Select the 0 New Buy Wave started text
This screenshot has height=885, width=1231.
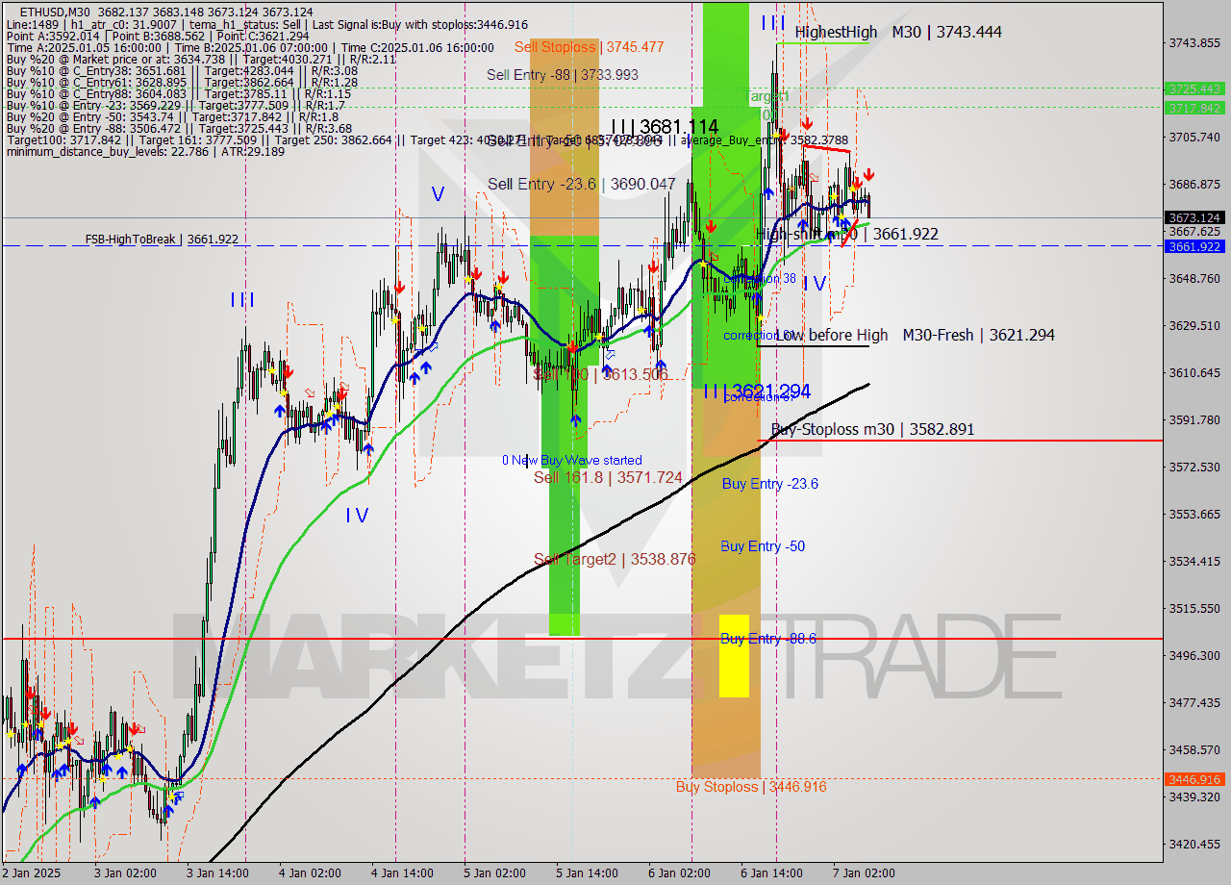click(571, 461)
